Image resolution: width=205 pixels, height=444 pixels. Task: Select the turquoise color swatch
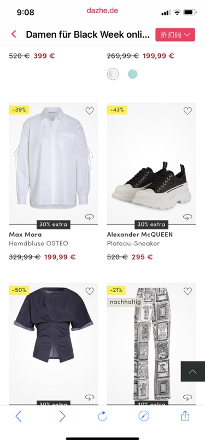click(x=132, y=74)
